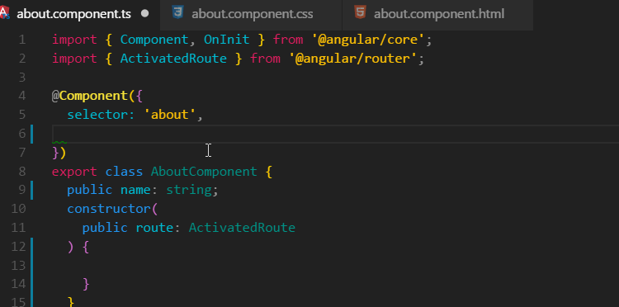Click the selector property key
This screenshot has width=619, height=307.
[x=97, y=115]
